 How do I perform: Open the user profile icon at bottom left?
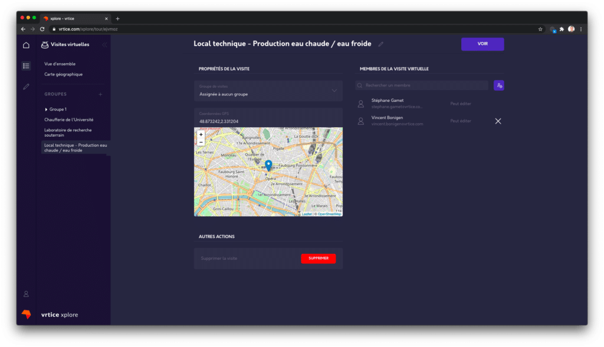coord(26,293)
